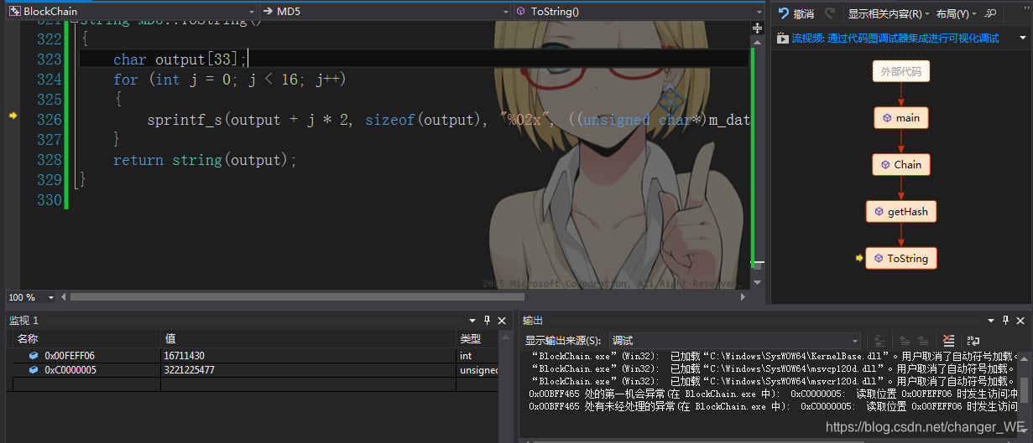Open 监视 1 window options dropdown arrow
Image resolution: width=1033 pixels, height=443 pixels.
pyautogui.click(x=474, y=320)
